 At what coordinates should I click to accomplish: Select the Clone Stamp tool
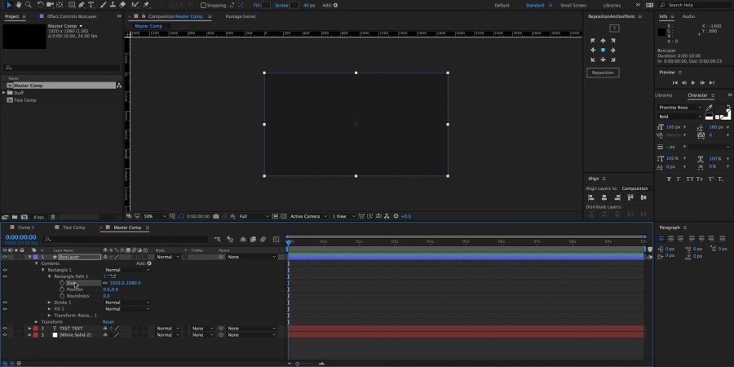click(113, 5)
